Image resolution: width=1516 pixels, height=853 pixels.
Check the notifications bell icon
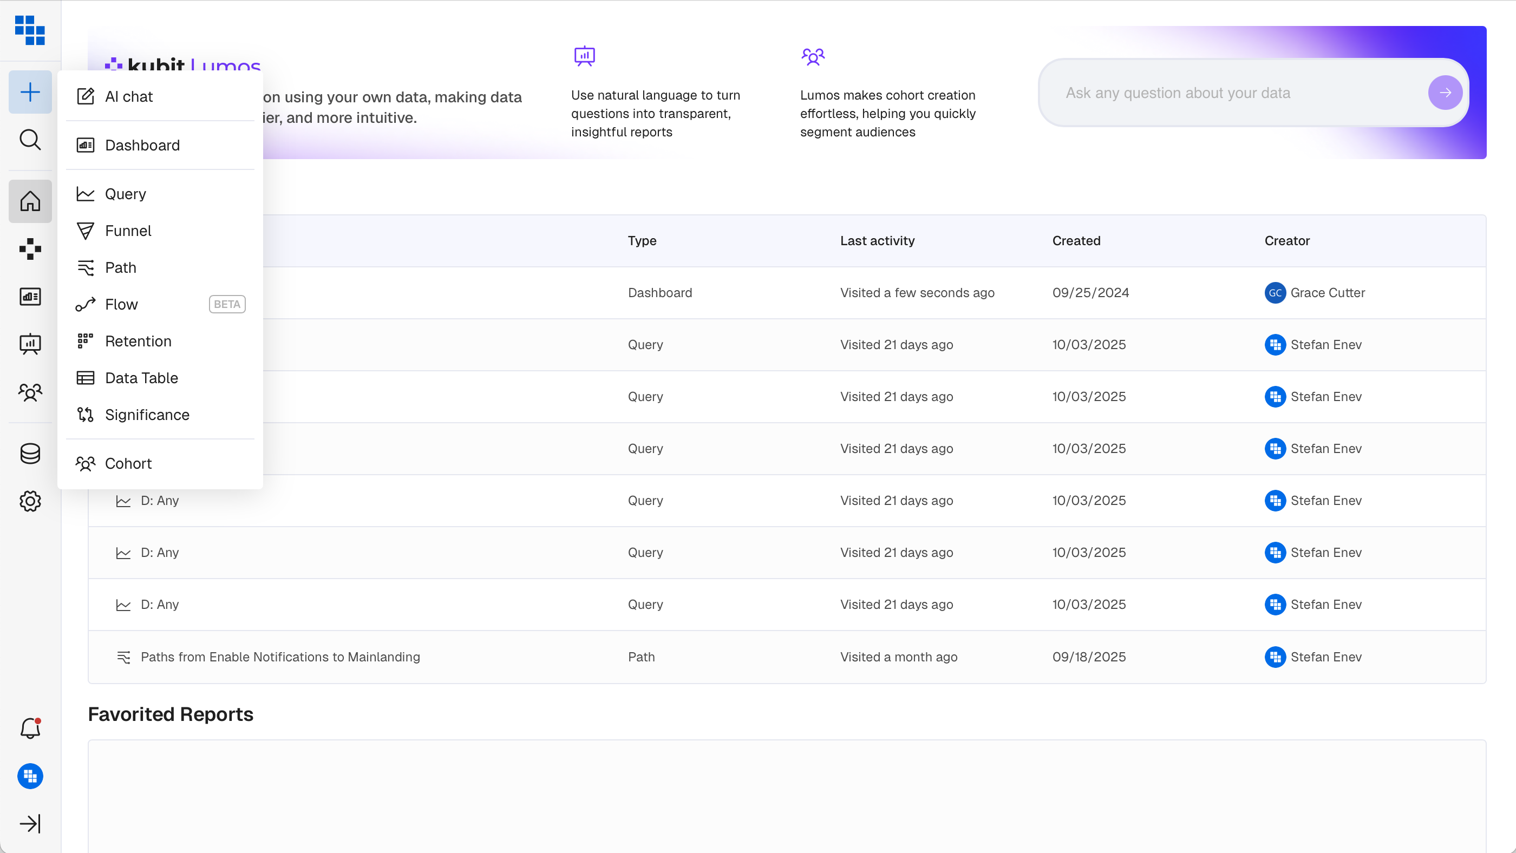[30, 729]
